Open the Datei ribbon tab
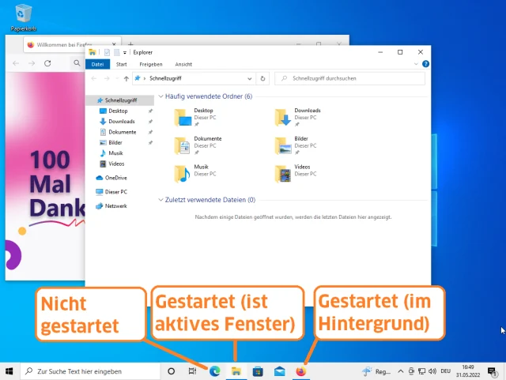 (x=97, y=64)
